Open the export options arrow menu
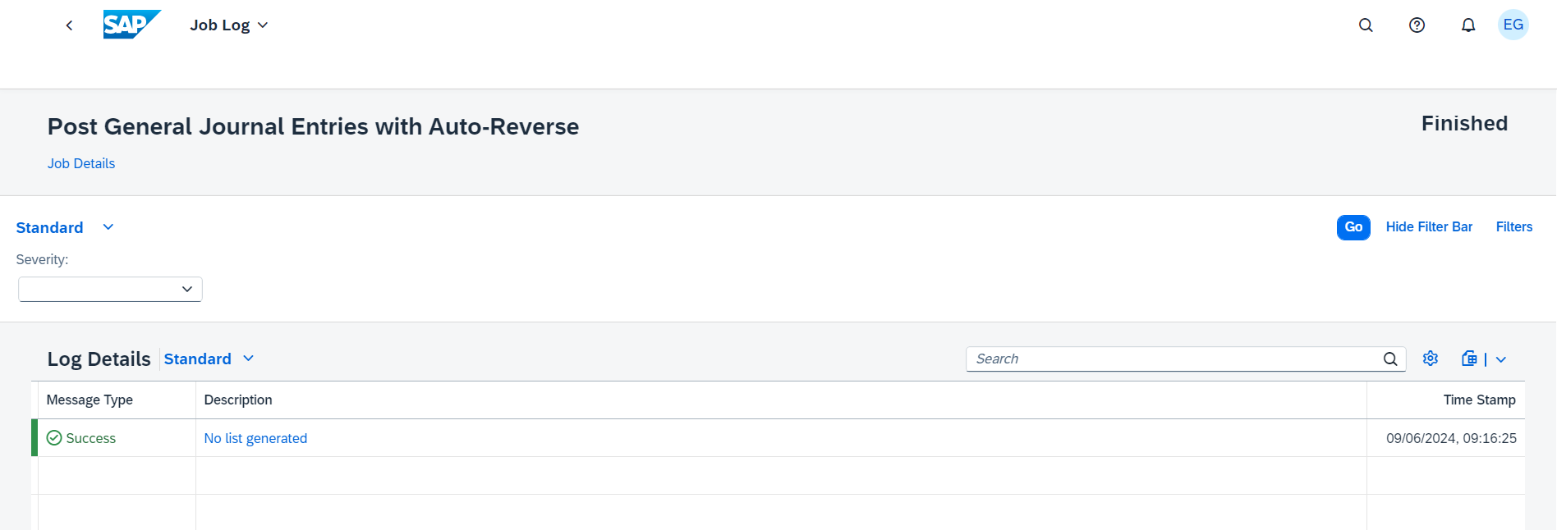 point(1501,359)
